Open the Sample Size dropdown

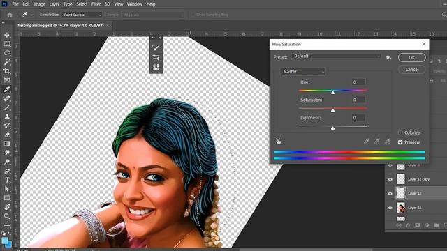[x=82, y=15]
